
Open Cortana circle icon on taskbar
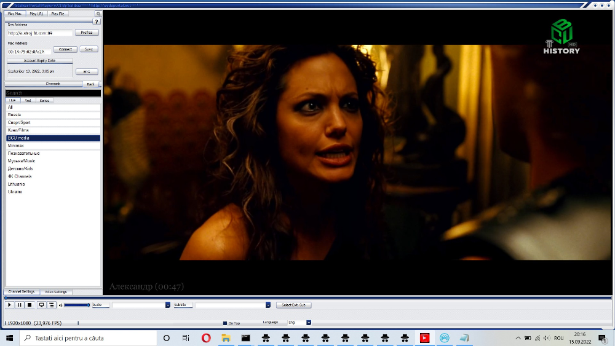[x=166, y=338]
